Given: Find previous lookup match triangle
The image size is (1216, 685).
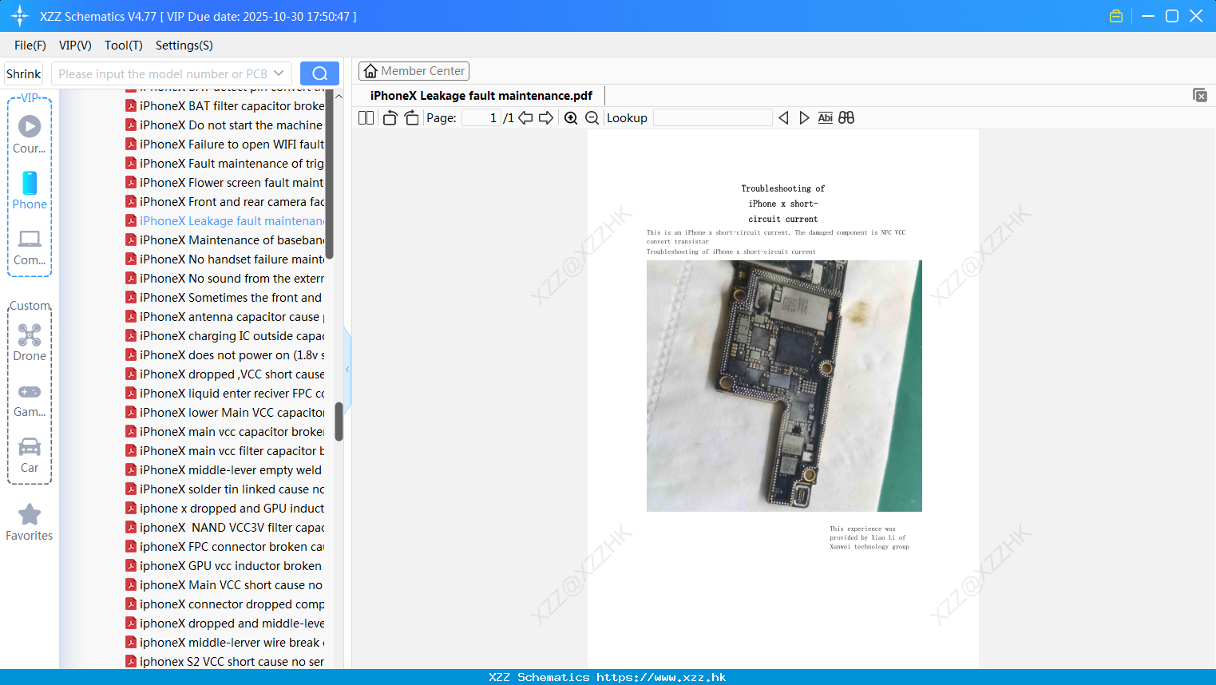Looking at the screenshot, I should point(783,118).
